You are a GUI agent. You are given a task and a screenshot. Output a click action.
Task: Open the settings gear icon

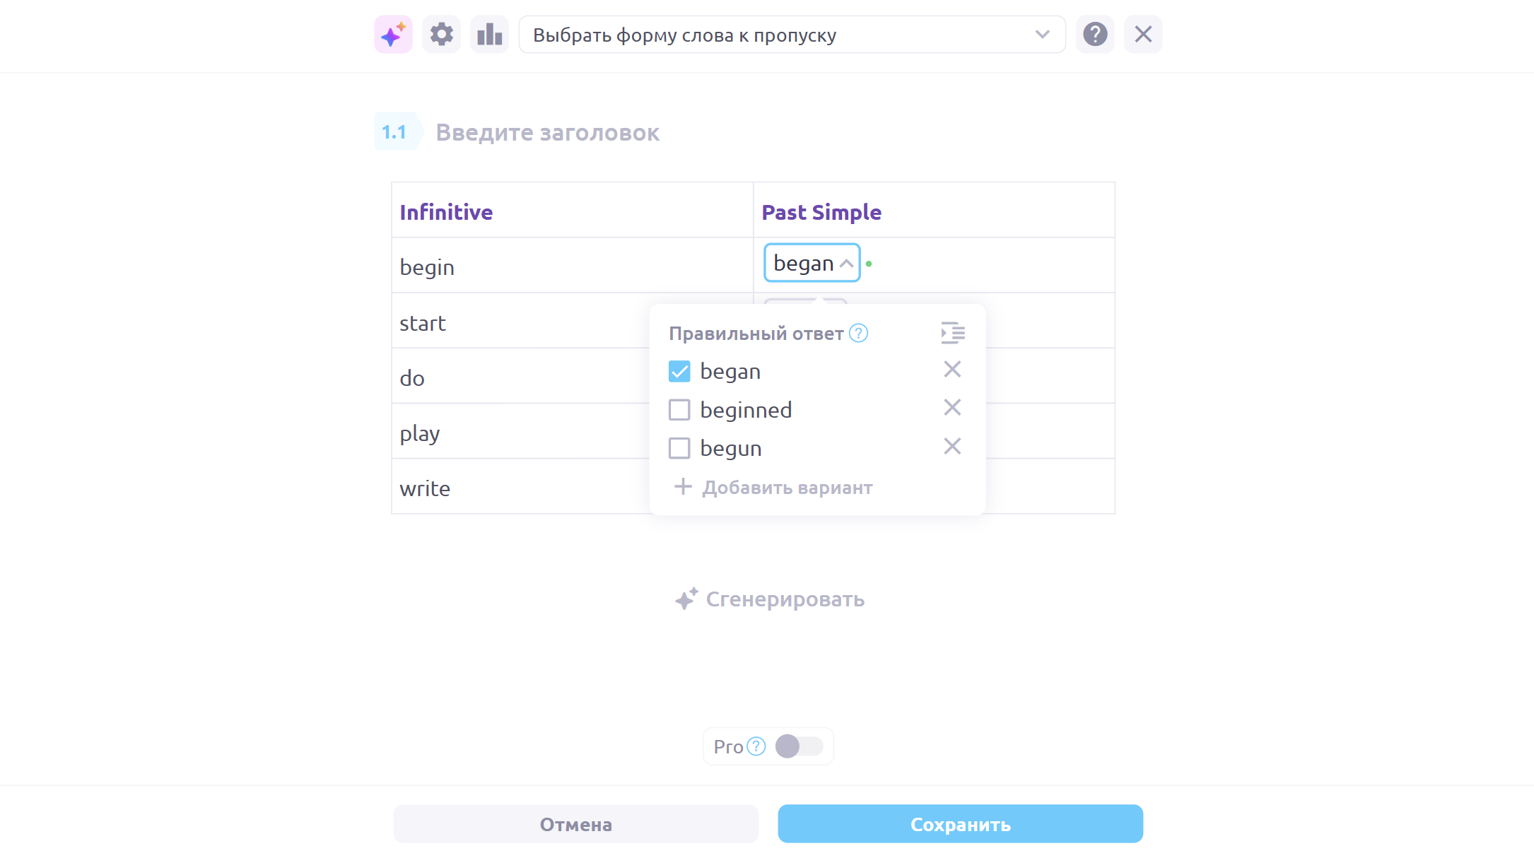point(442,35)
